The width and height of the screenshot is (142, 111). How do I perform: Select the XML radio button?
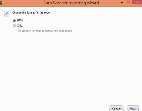[14, 26]
